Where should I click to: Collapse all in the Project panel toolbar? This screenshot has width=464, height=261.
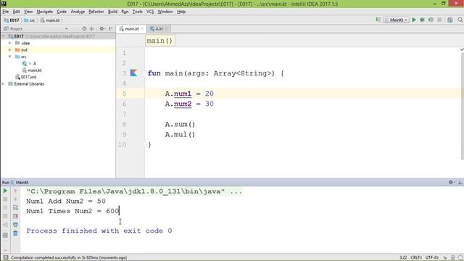coord(92,29)
